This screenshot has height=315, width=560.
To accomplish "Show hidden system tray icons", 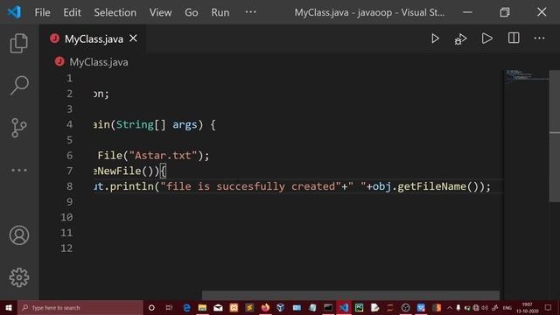I will (450, 307).
